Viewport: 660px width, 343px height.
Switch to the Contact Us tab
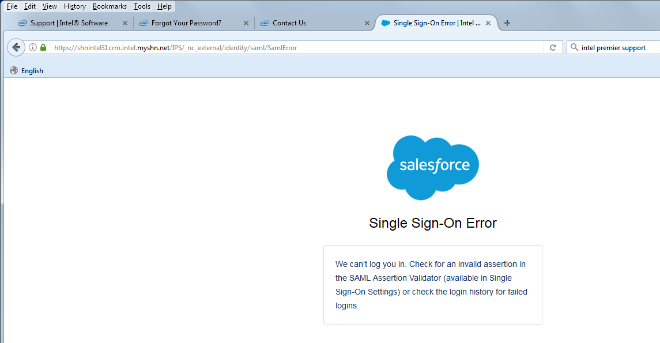[x=289, y=23]
